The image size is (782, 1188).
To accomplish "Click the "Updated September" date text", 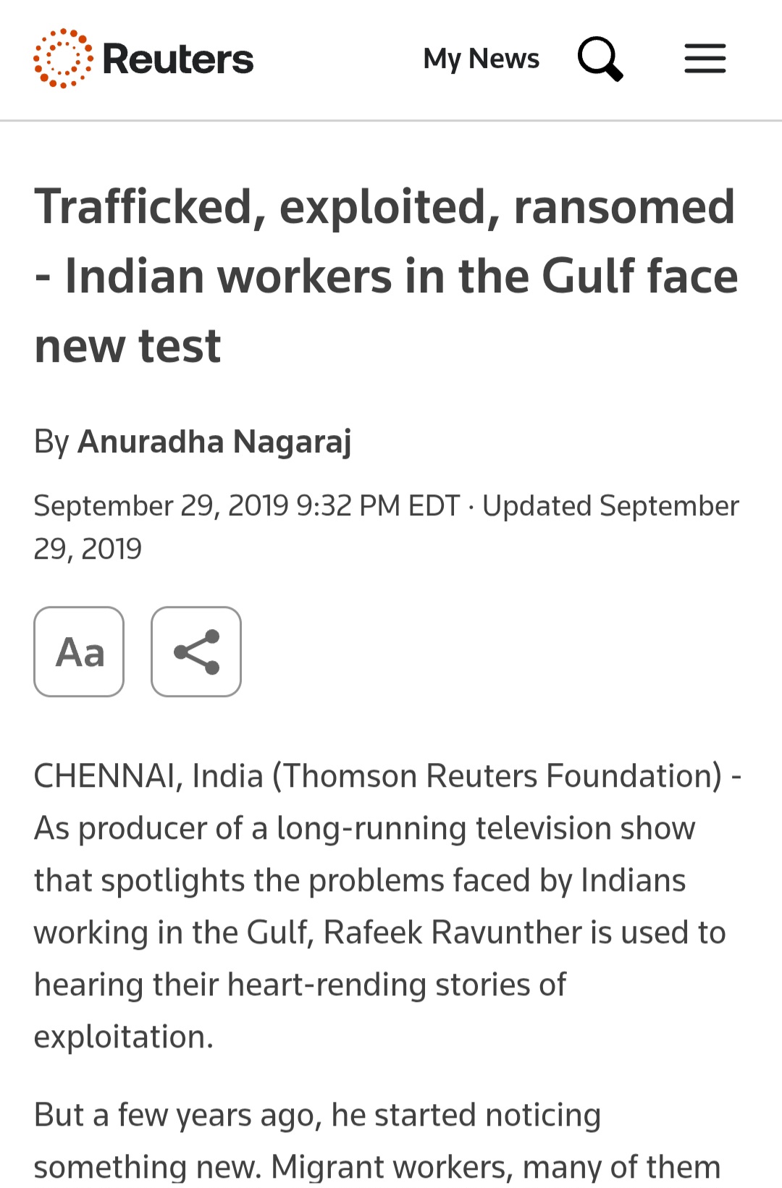I will coord(610,506).
